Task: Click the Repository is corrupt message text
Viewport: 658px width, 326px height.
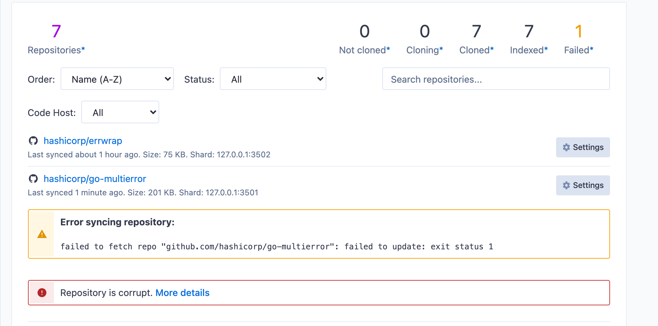Action: pos(106,293)
